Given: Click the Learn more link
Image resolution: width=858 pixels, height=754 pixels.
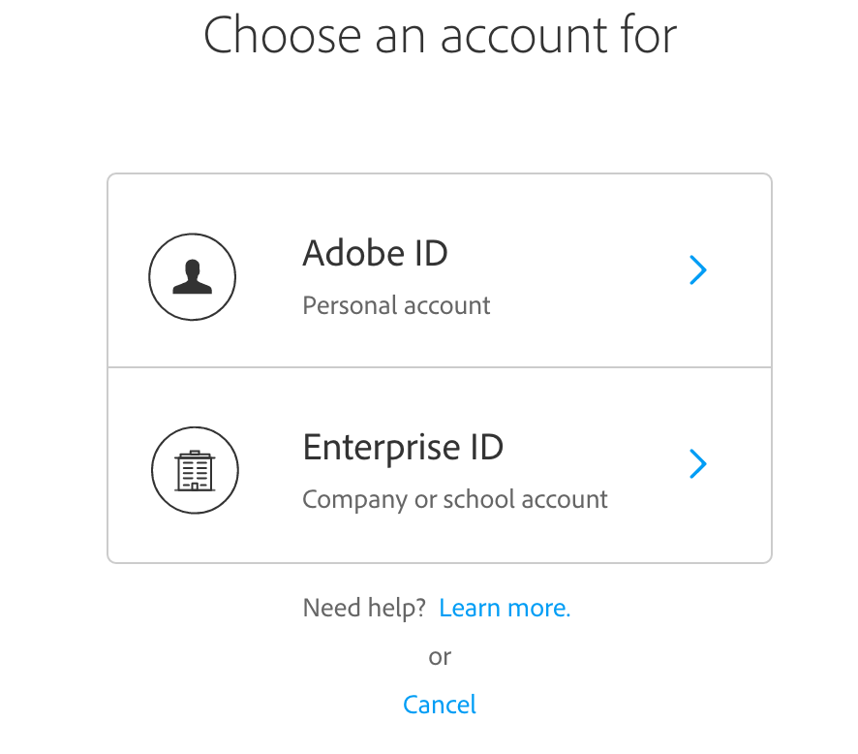Looking at the screenshot, I should [x=505, y=608].
